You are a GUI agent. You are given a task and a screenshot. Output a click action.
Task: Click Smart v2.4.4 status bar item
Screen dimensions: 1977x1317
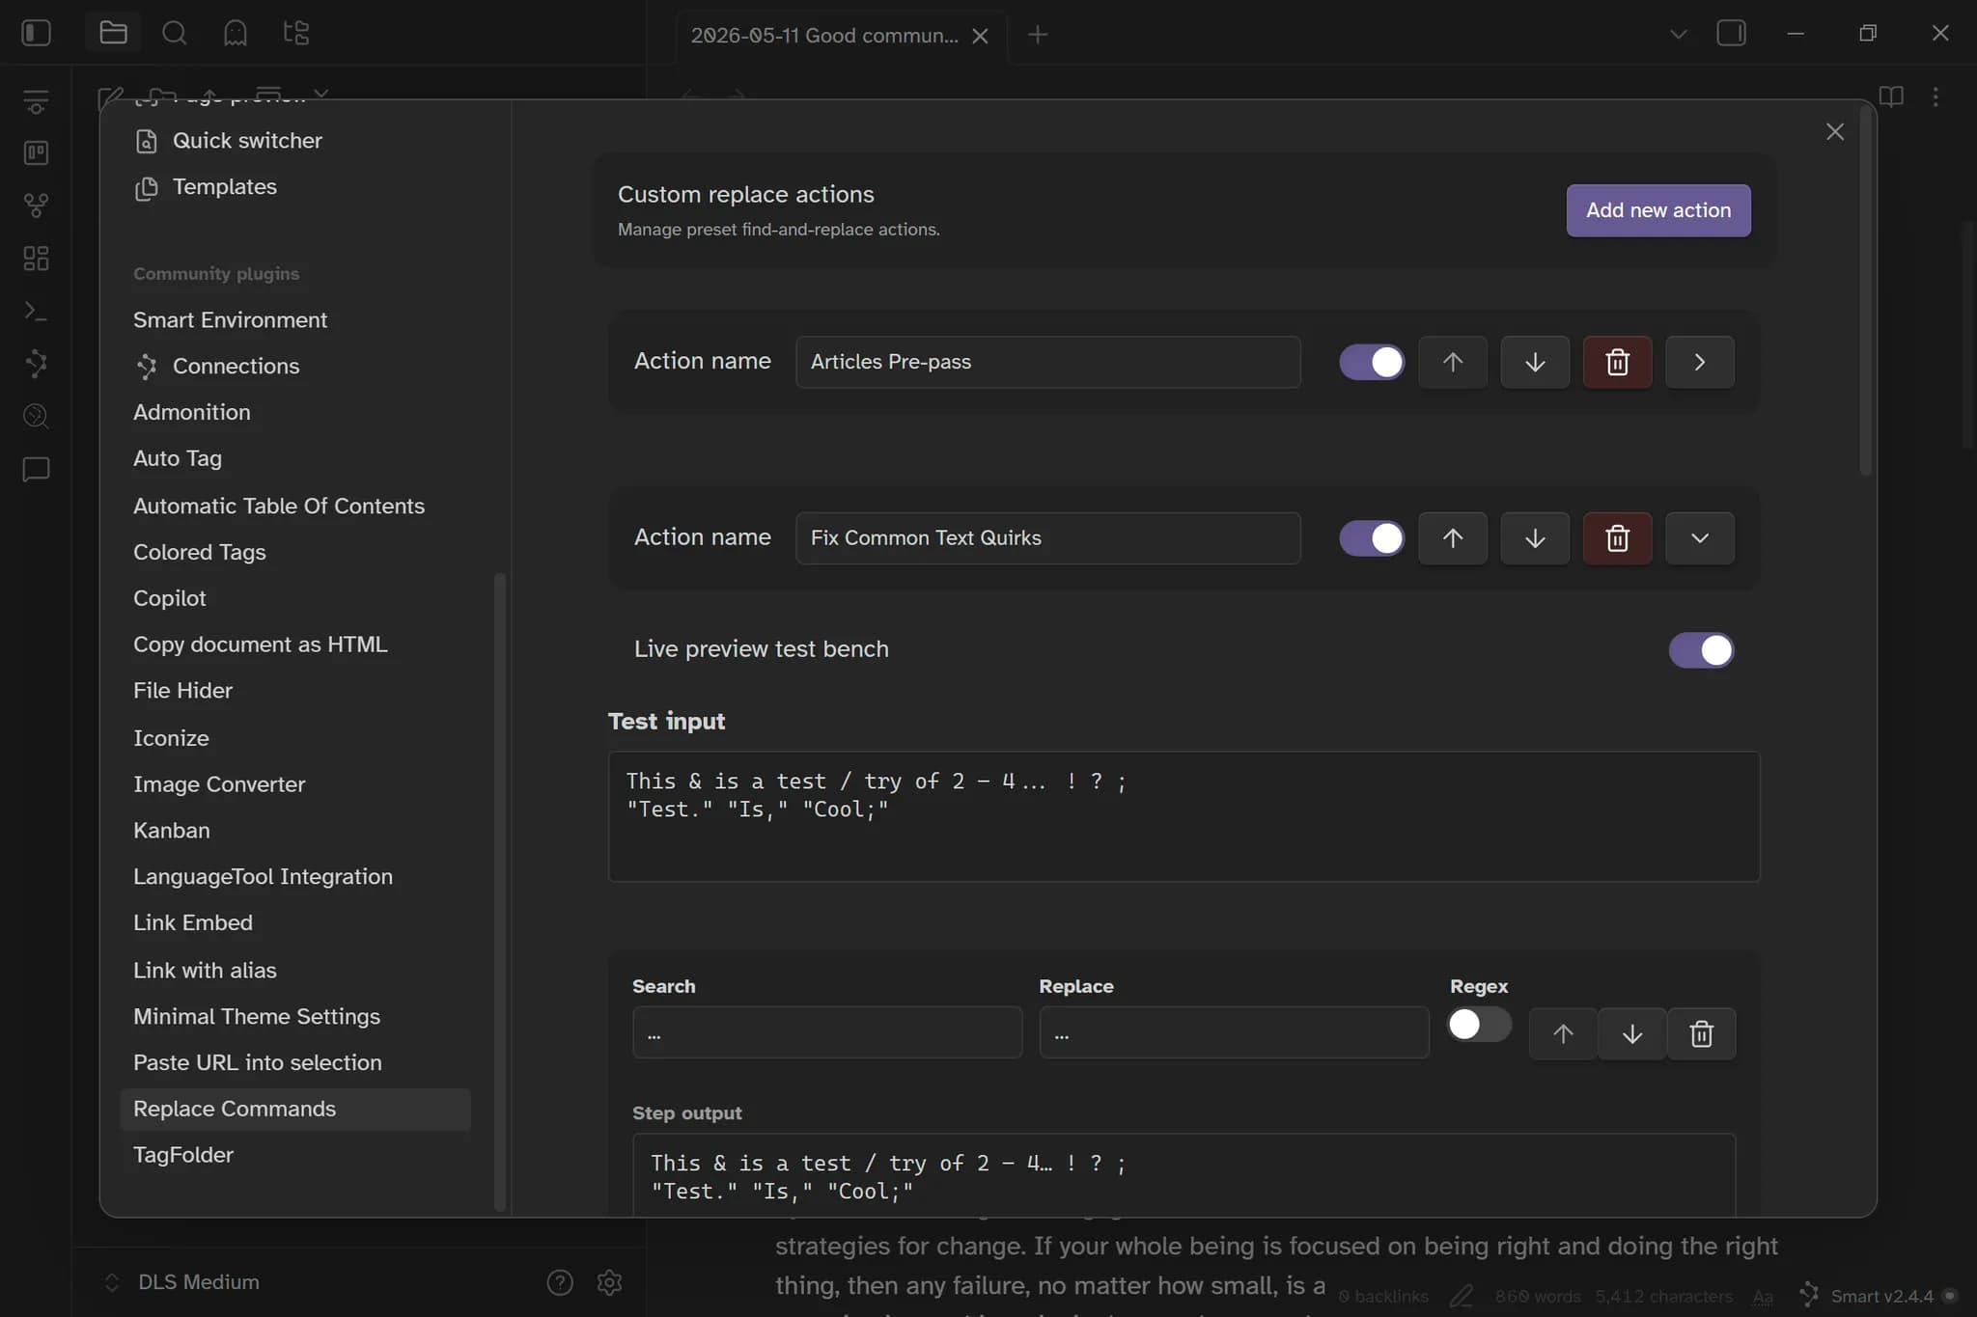[1867, 1296]
